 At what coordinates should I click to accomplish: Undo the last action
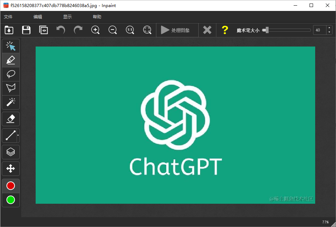click(x=61, y=30)
